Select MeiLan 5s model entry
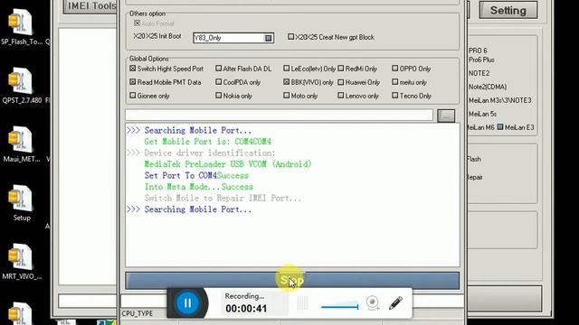 click(x=482, y=114)
